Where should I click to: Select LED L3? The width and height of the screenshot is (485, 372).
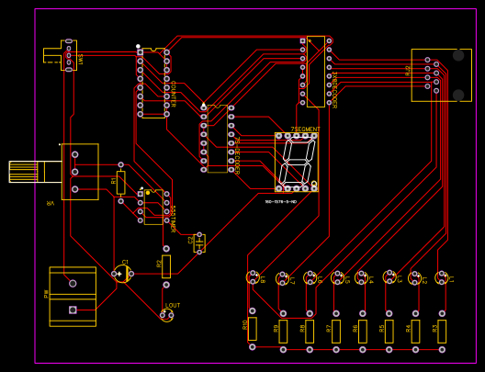[x=389, y=277]
